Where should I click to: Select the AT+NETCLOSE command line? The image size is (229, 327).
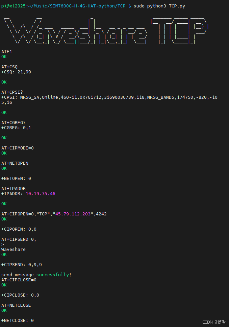pyautogui.click(x=16, y=305)
